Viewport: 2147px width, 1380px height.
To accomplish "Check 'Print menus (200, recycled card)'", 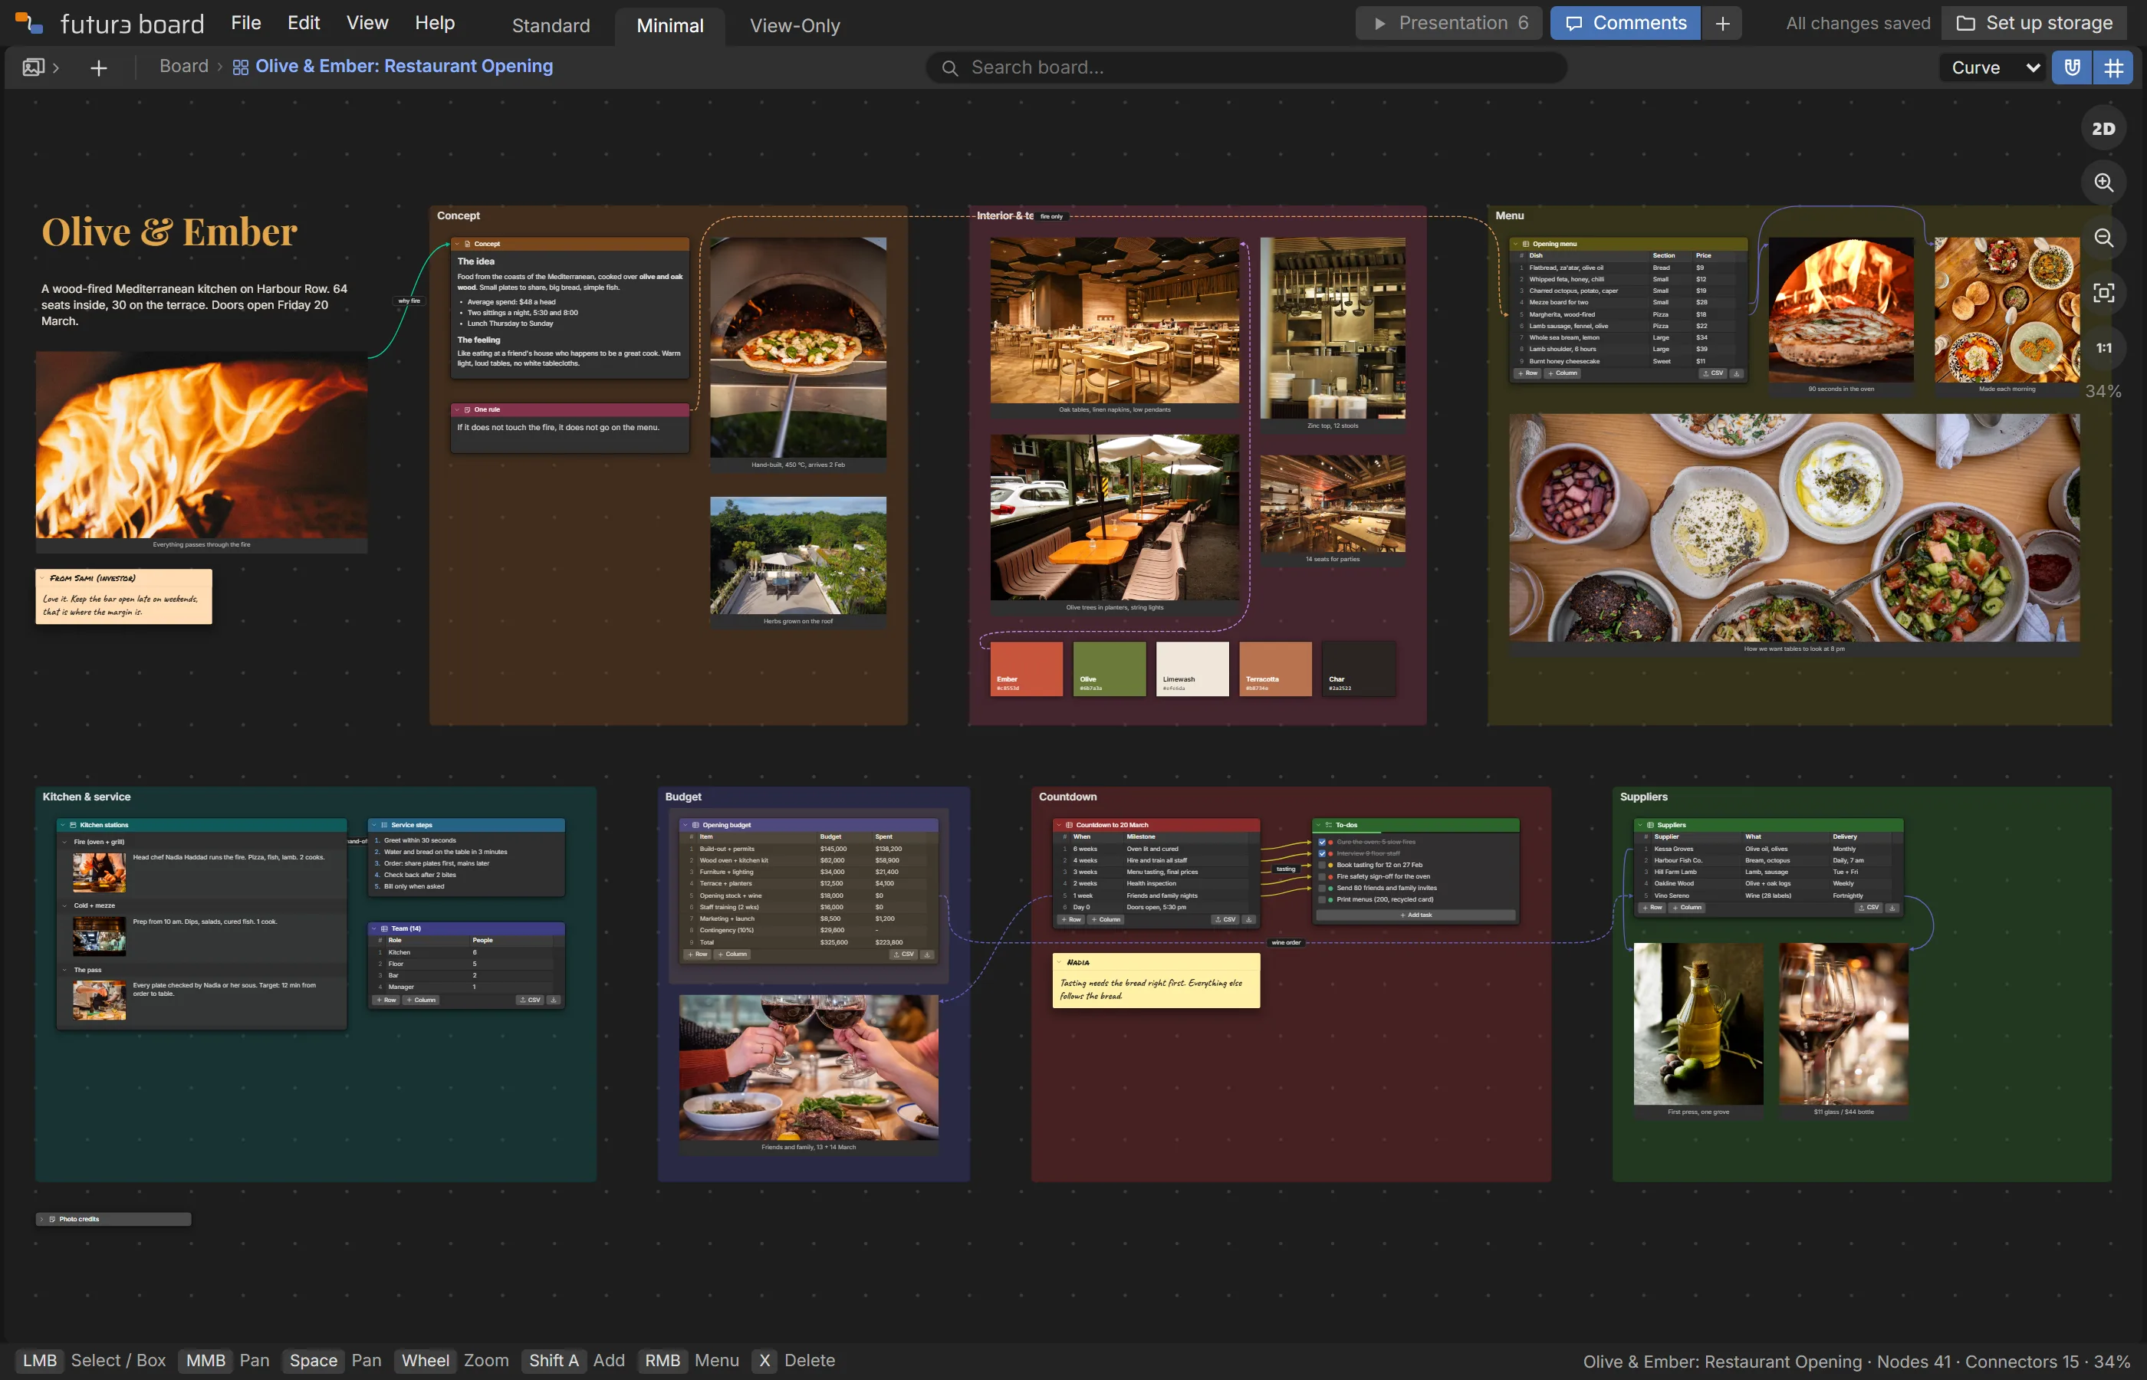I will coord(1322,900).
